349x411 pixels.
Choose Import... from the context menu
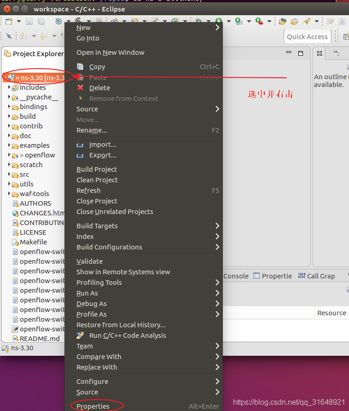point(144,145)
